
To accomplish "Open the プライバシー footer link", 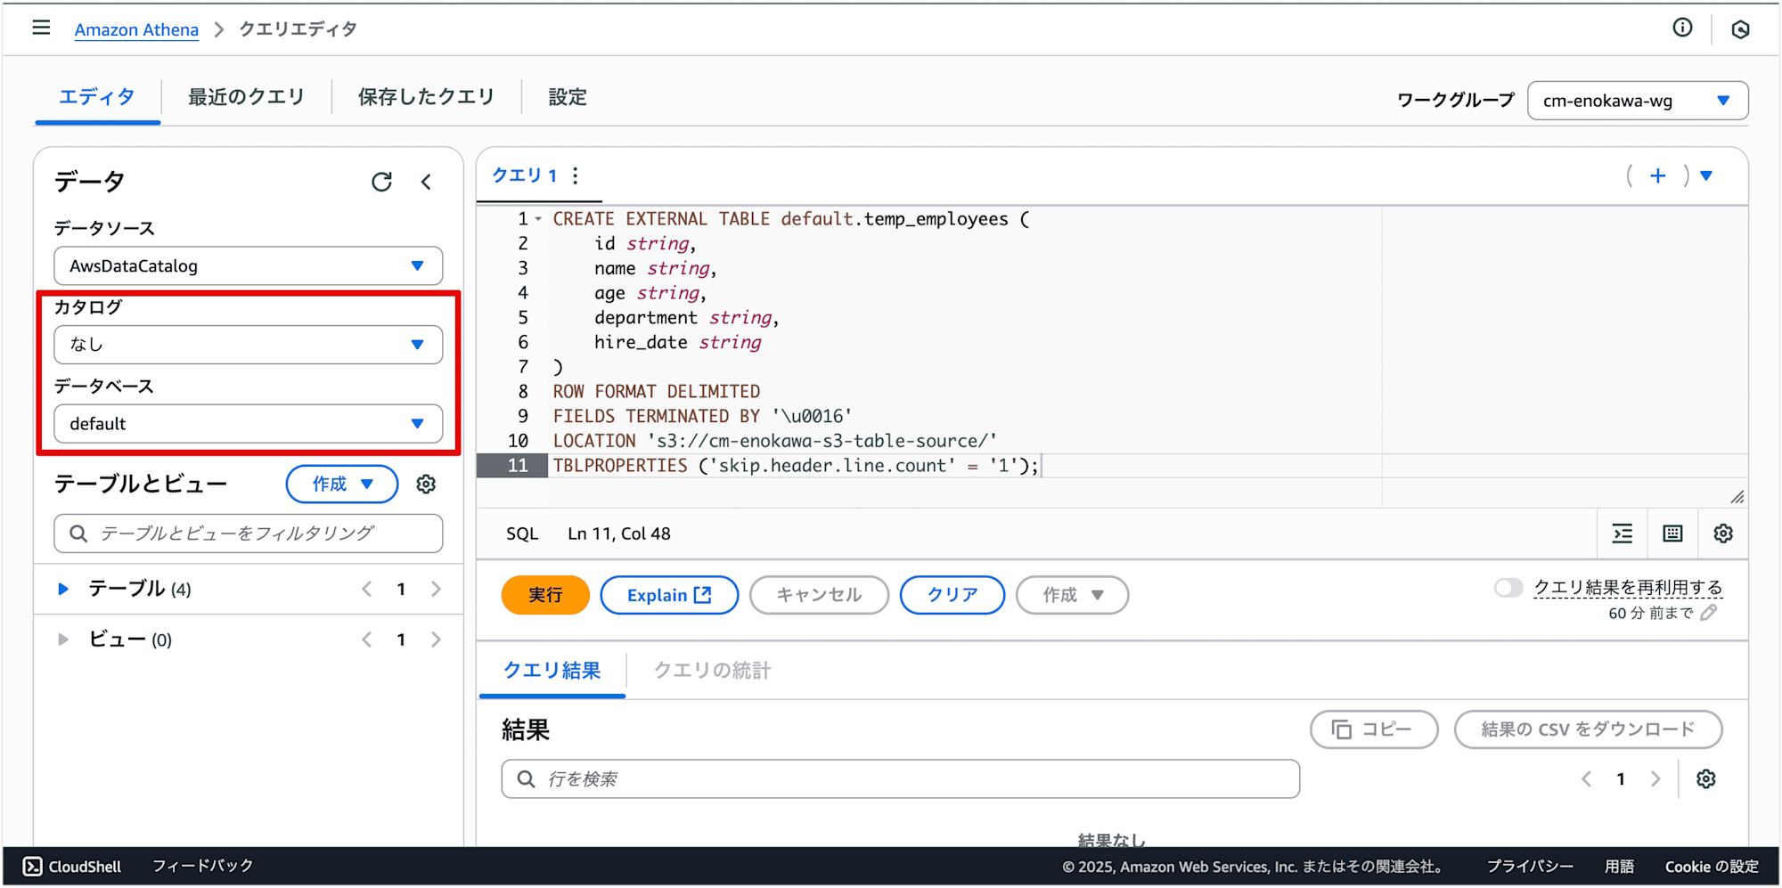I will click(1530, 867).
